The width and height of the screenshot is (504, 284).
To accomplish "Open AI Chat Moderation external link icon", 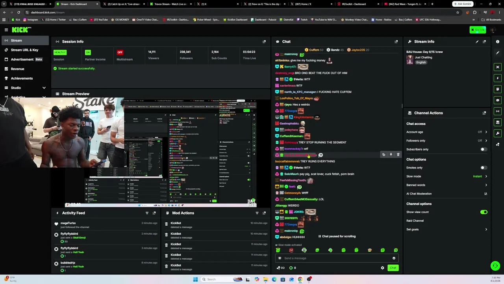I will coord(485,194).
